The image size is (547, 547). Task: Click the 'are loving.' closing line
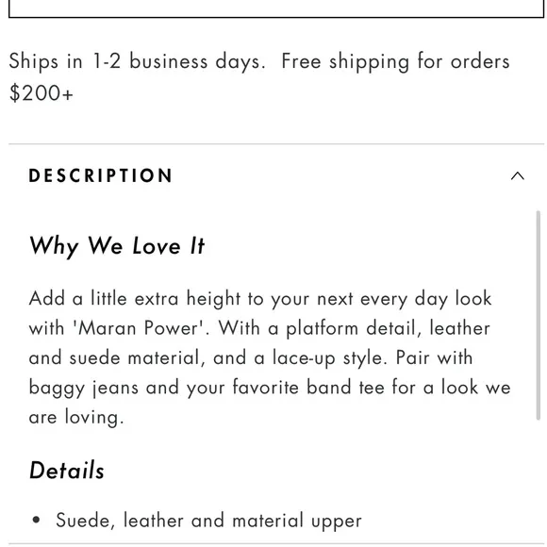pyautogui.click(x=76, y=418)
